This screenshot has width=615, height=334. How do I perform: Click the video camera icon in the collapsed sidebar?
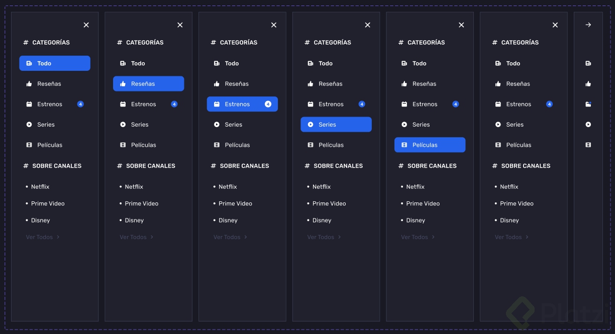pyautogui.click(x=588, y=64)
